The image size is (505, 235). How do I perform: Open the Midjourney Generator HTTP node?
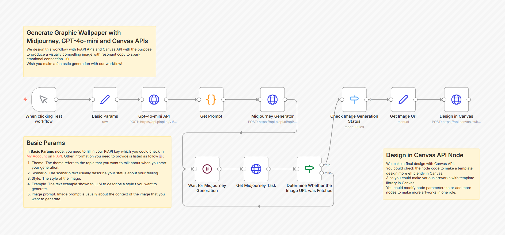point(272,99)
